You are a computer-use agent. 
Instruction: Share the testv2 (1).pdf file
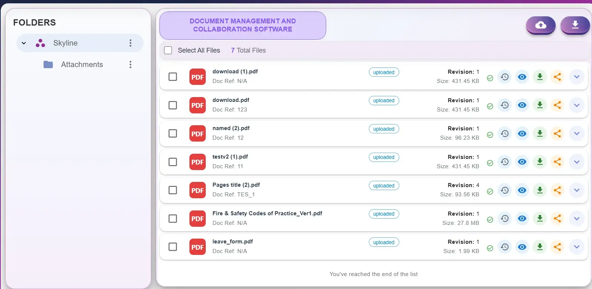coord(557,162)
